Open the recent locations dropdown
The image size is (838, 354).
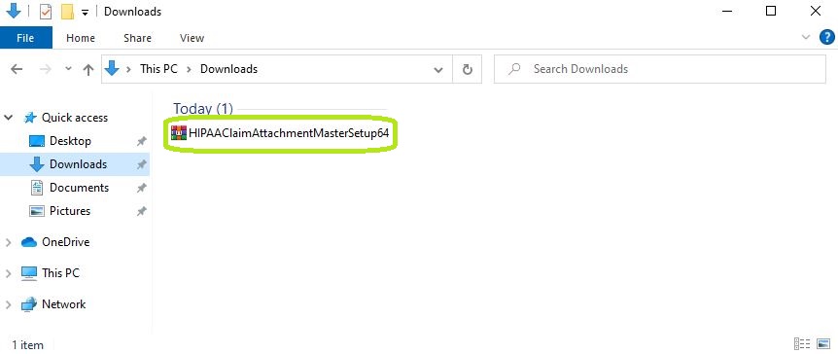[x=68, y=69]
